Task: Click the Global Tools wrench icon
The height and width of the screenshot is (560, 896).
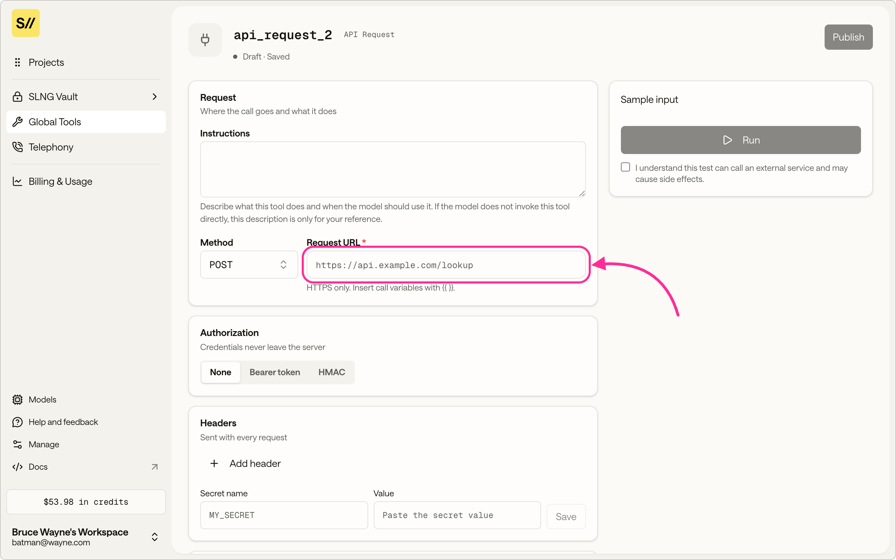Action: (17, 122)
